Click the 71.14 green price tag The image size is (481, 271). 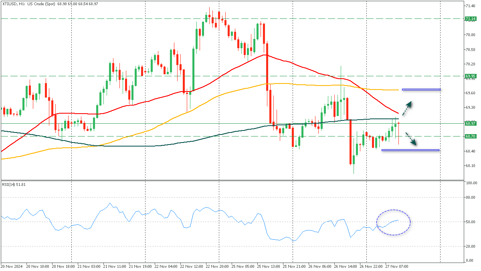click(470, 19)
